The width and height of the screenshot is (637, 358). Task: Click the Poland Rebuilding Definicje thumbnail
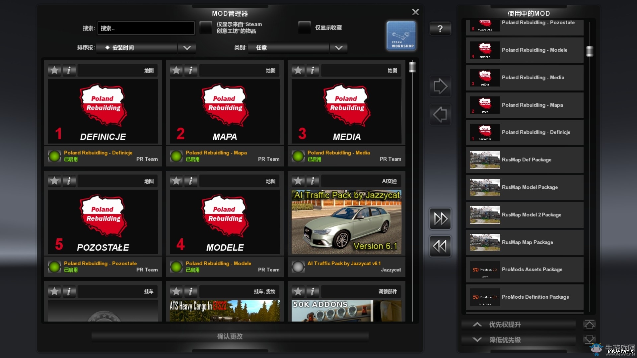tap(103, 111)
